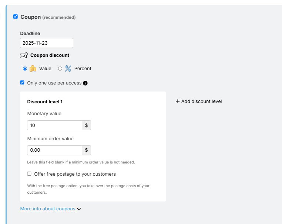The image size is (282, 224).
Task: Uncheck the Coupon checkbox
Action: coord(16,17)
